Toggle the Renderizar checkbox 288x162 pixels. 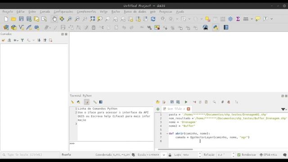[239, 155]
